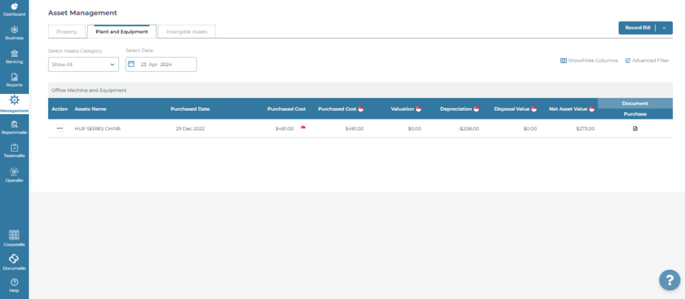Image resolution: width=685 pixels, height=299 pixels.
Task: Toggle Show/Hide Columns options
Action: click(x=589, y=61)
